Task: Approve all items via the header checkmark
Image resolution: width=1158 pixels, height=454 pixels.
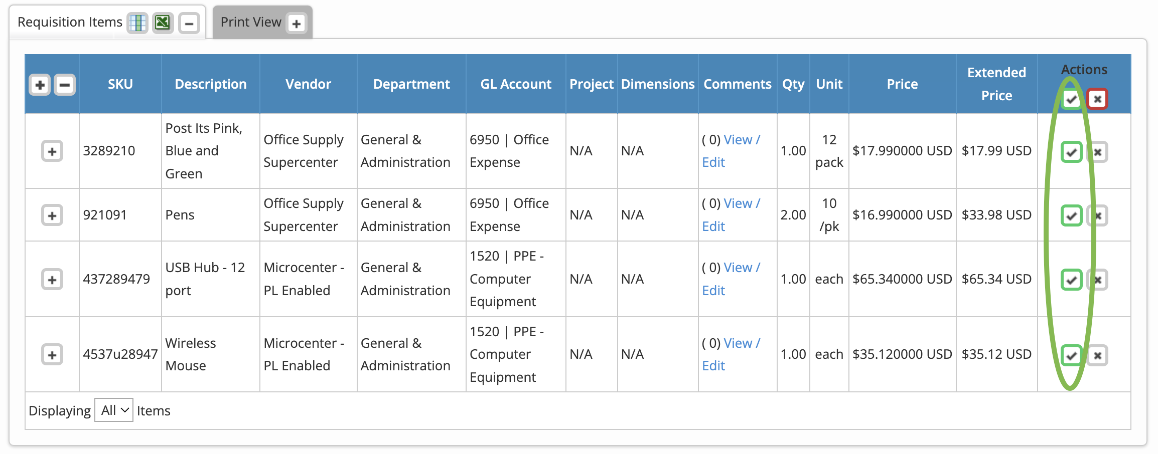Action: tap(1071, 99)
